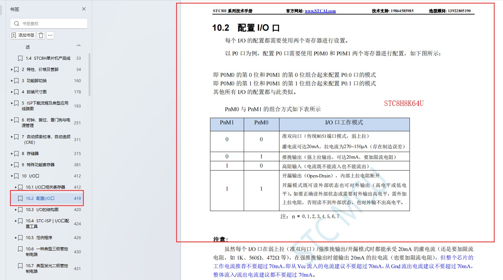Expand the 10.4 STC-ISP I/O口配置工具 bookmark
This screenshot has width=503, height=280.
16,221
